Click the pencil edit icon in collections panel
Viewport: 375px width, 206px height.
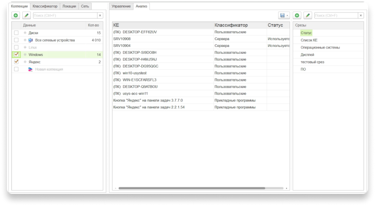point(26,15)
